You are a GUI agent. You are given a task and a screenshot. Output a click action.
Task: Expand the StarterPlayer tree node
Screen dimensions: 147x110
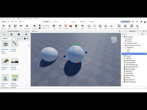123,75
